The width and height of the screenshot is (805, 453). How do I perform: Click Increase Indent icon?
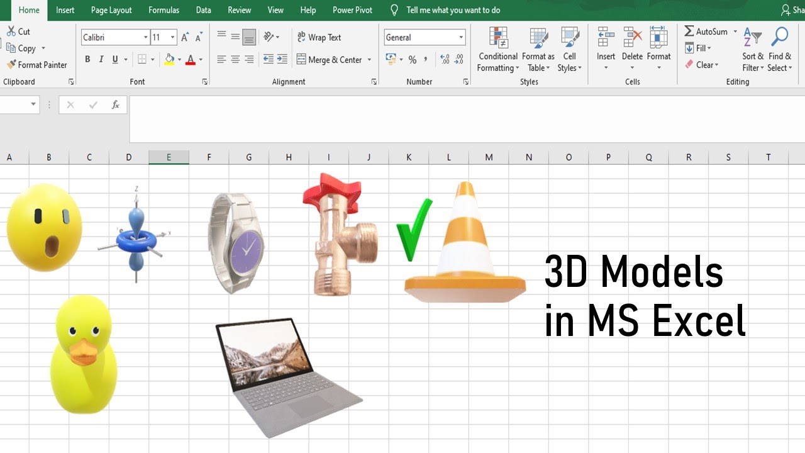[x=282, y=60]
